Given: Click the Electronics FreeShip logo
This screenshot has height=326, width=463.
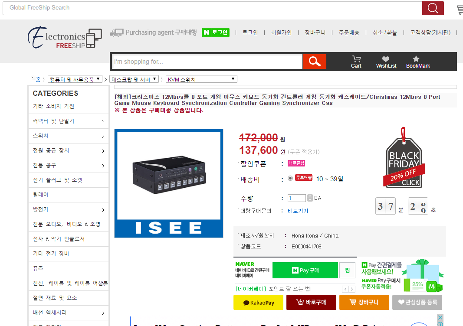Looking at the screenshot, I should [x=65, y=38].
